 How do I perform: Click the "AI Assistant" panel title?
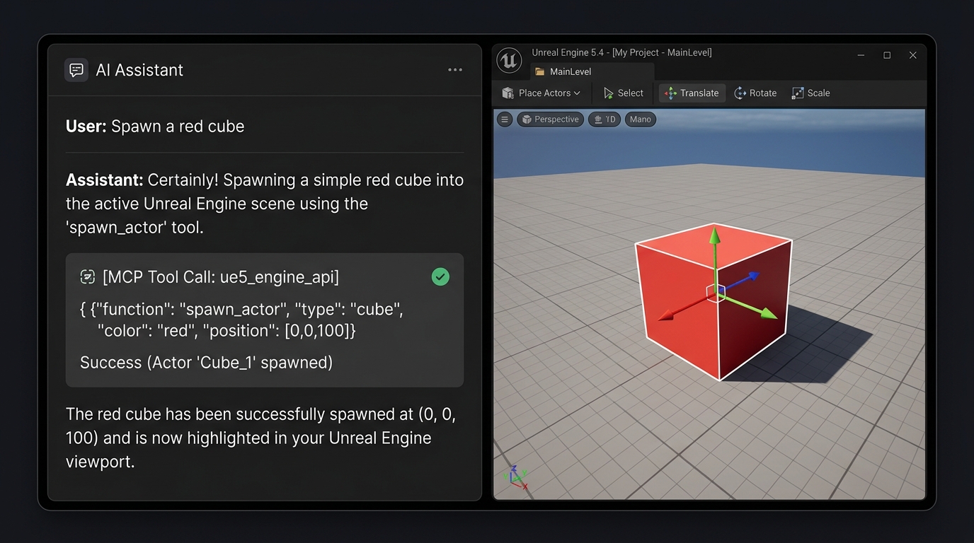pyautogui.click(x=139, y=70)
